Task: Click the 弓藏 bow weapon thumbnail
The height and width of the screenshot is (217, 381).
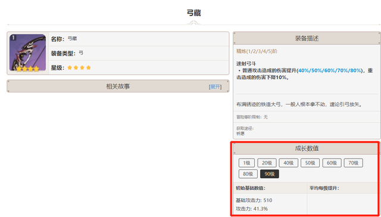Action: click(x=28, y=53)
